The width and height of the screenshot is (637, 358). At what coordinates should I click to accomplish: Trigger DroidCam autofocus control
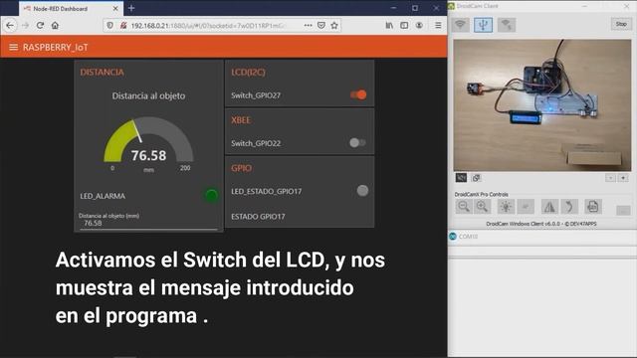click(526, 207)
